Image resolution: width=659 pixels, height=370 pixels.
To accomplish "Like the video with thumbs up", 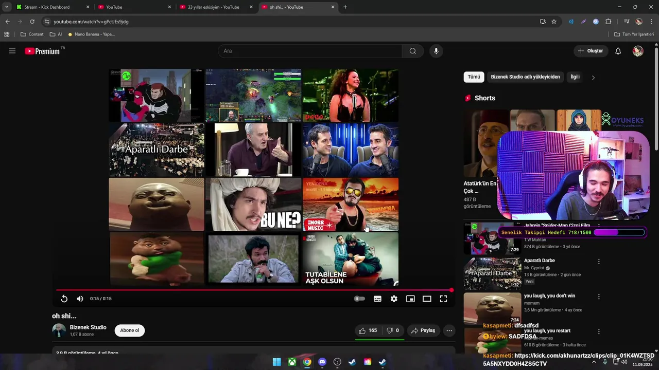I will (368, 330).
